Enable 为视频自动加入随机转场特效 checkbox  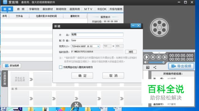61,67
